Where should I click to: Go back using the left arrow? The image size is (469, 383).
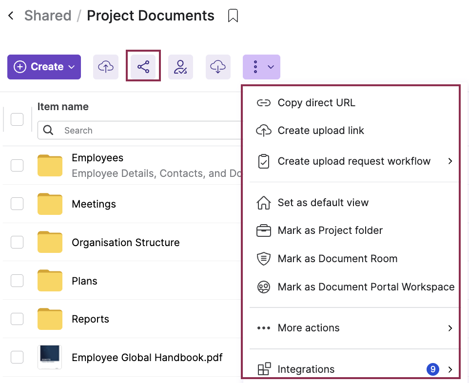11,16
